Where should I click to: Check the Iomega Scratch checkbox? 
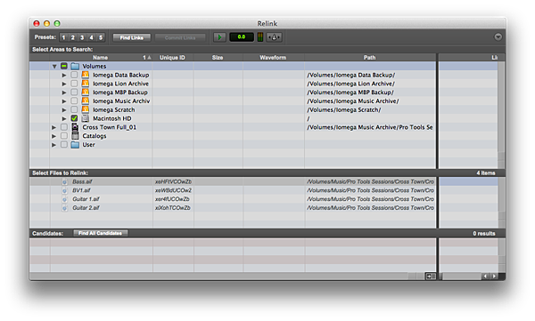(74, 109)
